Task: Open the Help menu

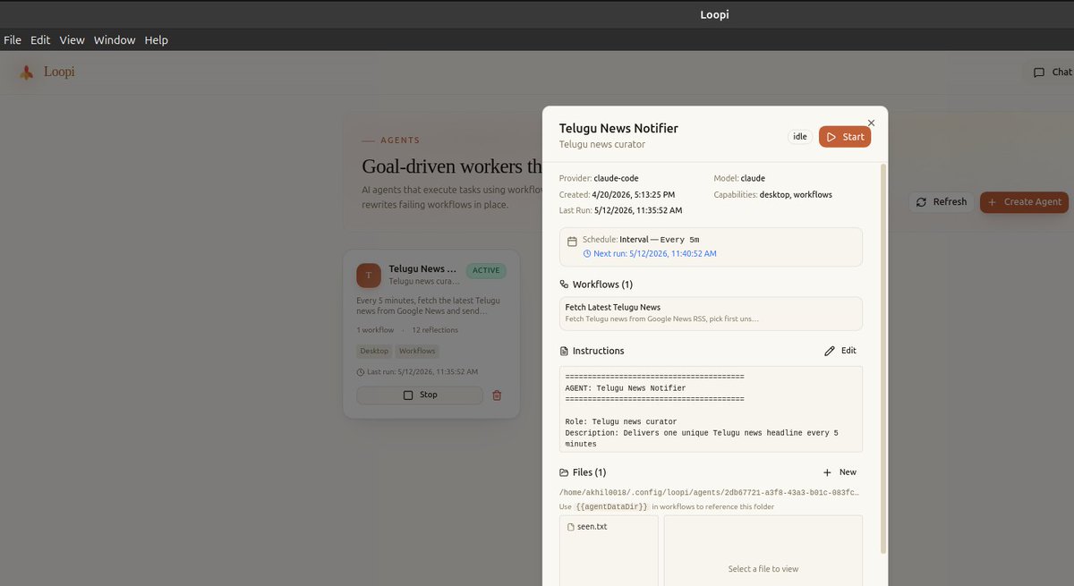Action: 157,40
